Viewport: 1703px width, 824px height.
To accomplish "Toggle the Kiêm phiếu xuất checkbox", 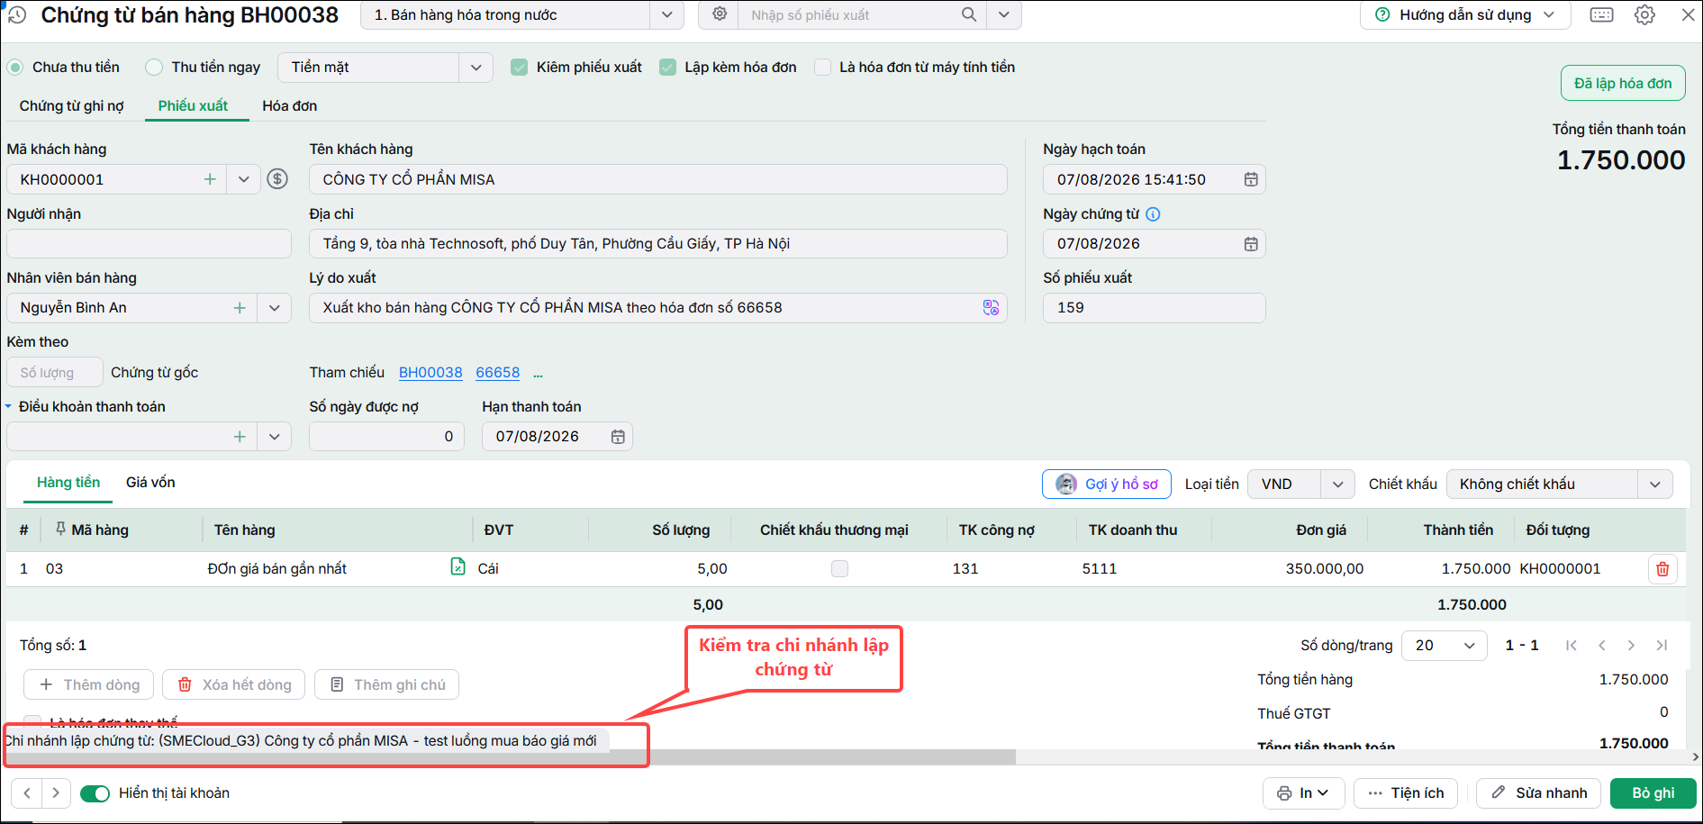I will tap(520, 68).
